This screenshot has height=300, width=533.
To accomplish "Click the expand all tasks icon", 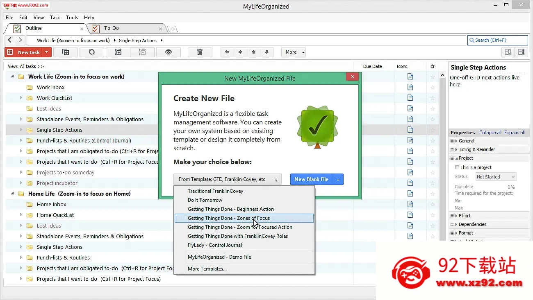I will point(118,52).
